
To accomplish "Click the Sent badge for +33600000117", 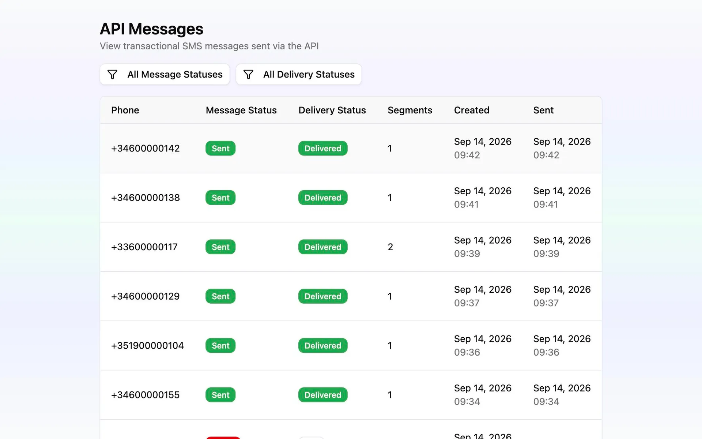I will 220,247.
